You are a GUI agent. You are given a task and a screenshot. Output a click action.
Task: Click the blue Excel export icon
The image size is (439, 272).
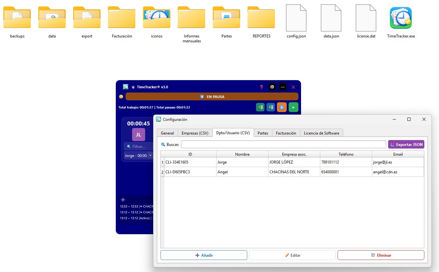[x=270, y=107]
